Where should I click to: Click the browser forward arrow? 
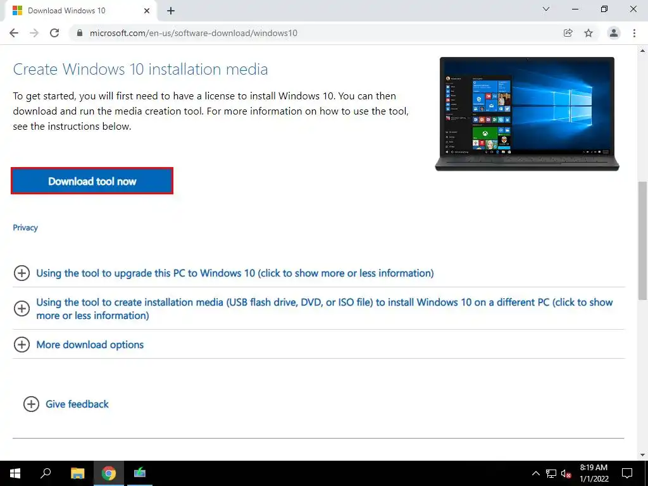coord(34,33)
